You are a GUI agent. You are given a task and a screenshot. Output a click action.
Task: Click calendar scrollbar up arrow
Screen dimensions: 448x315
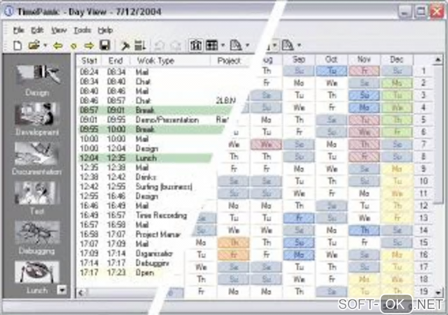point(438,59)
